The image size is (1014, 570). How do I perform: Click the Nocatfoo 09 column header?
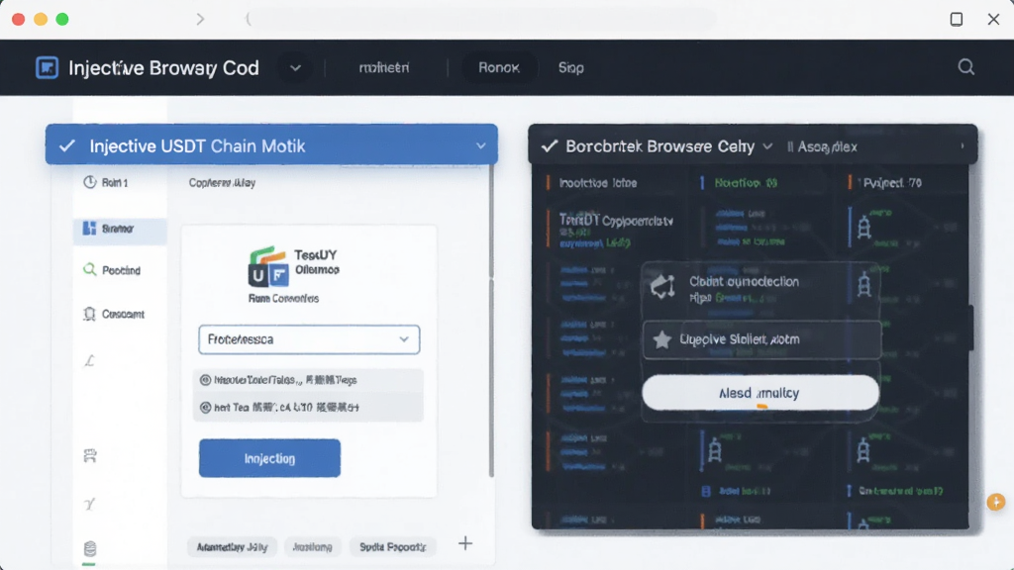[746, 183]
